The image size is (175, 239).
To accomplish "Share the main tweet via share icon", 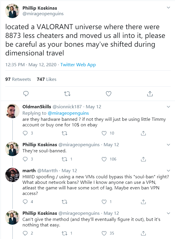I will 150,94.
